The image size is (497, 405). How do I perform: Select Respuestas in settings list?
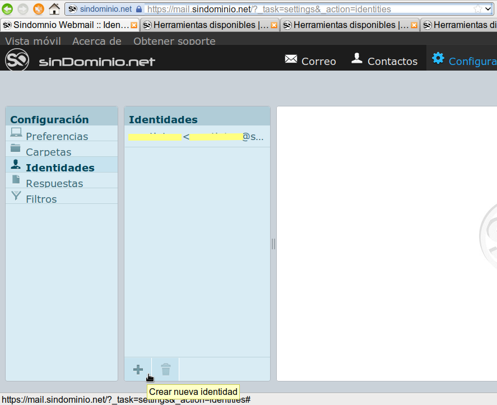coord(54,183)
